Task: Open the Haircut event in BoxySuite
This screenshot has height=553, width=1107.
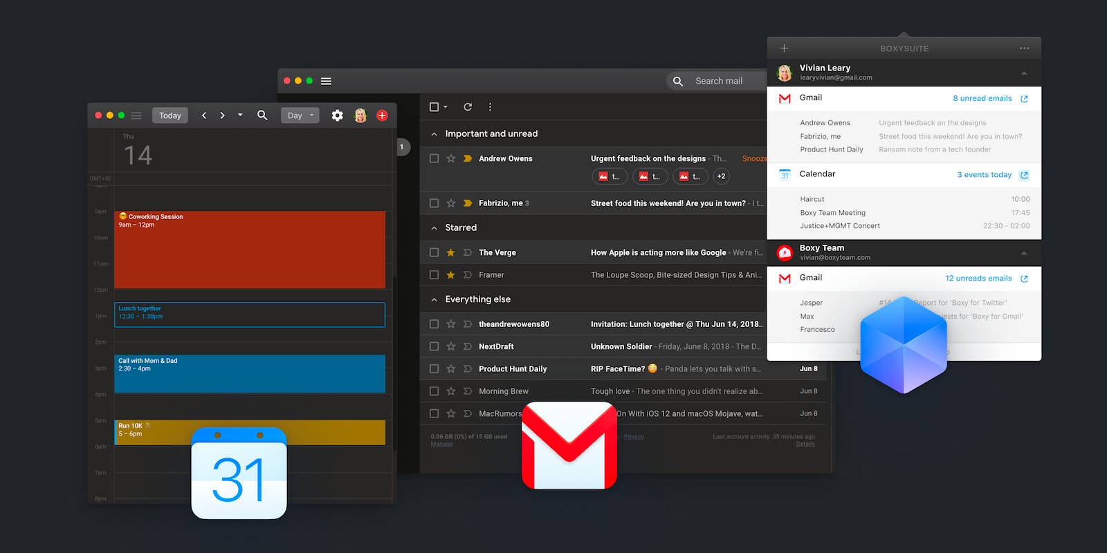Action: (915, 199)
